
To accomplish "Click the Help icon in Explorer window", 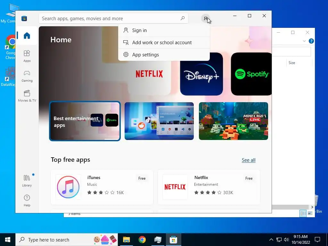I will [311, 41].
